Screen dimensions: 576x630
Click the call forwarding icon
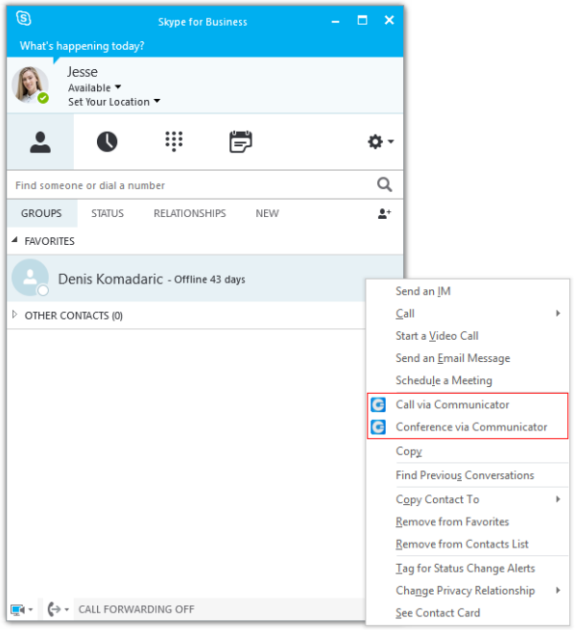point(54,609)
